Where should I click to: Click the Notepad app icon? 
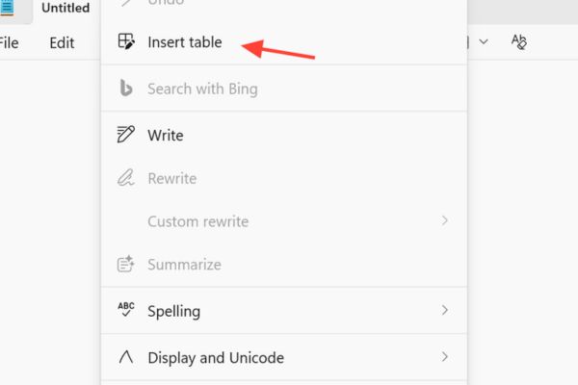(x=7, y=9)
